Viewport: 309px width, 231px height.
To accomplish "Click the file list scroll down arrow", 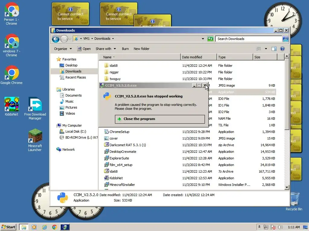I will coord(287,187).
